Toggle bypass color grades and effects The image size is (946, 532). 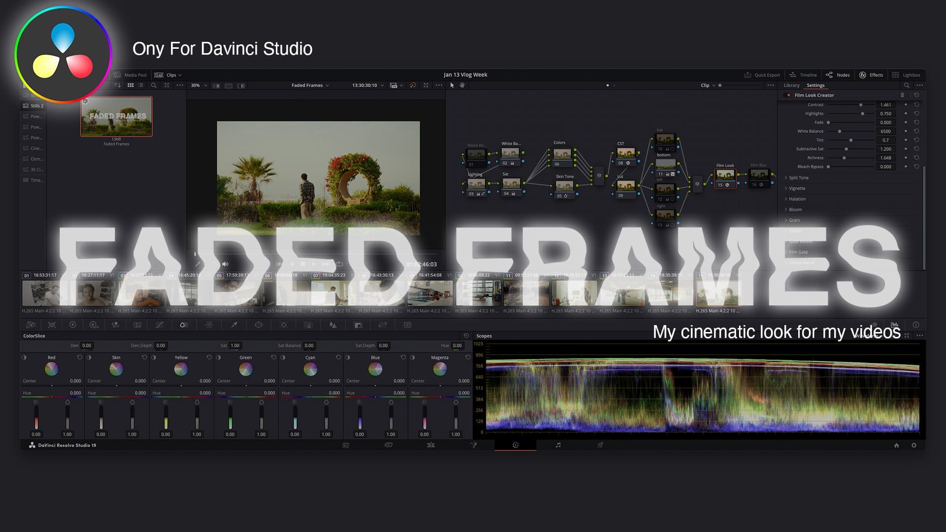pos(413,85)
